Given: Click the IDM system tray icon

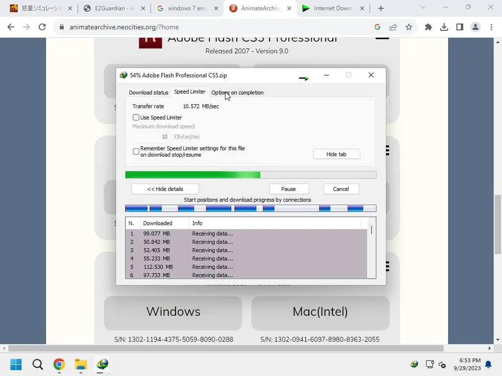Looking at the screenshot, I should point(414,364).
